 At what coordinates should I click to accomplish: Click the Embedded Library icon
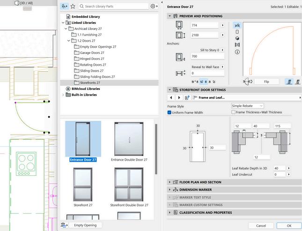pos(68,16)
